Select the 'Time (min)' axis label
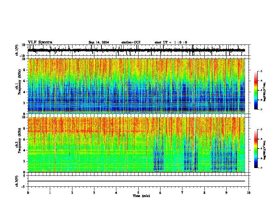This screenshot has height=216, width=280. coord(141,196)
